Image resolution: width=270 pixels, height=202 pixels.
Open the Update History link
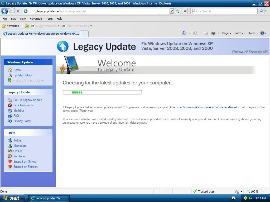23,75
